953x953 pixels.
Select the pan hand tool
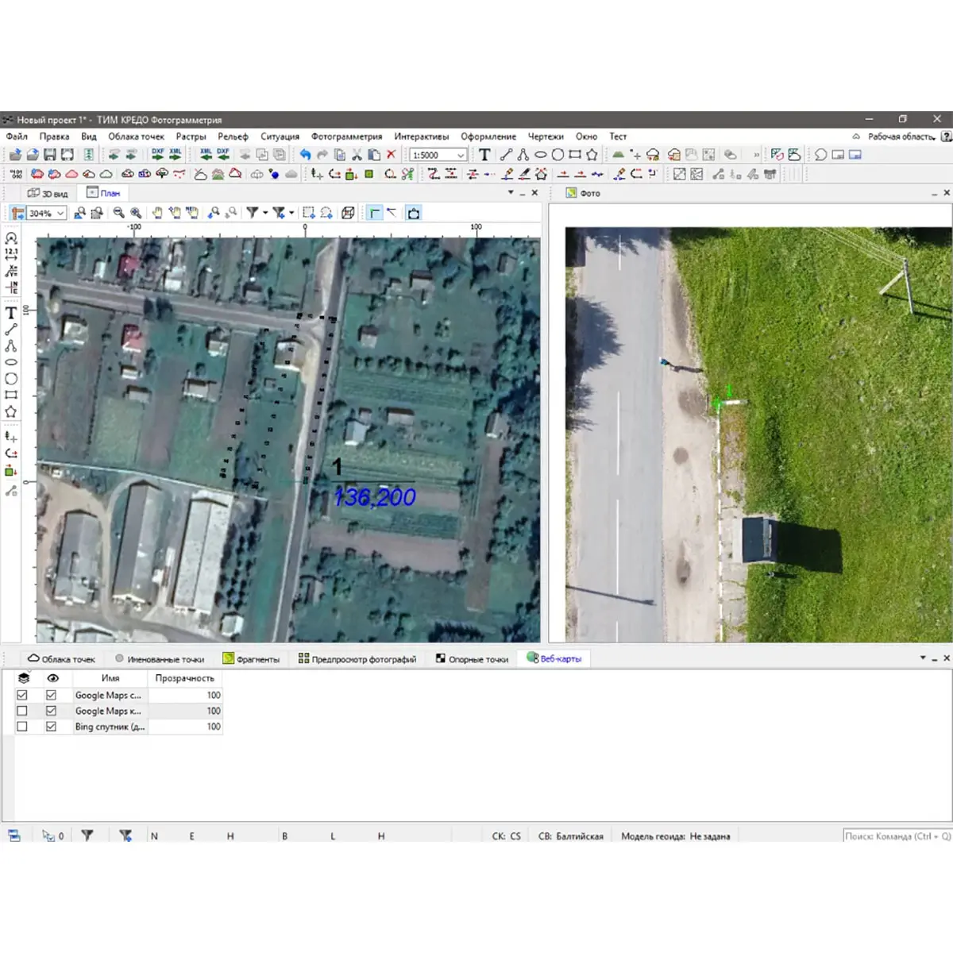pos(157,213)
